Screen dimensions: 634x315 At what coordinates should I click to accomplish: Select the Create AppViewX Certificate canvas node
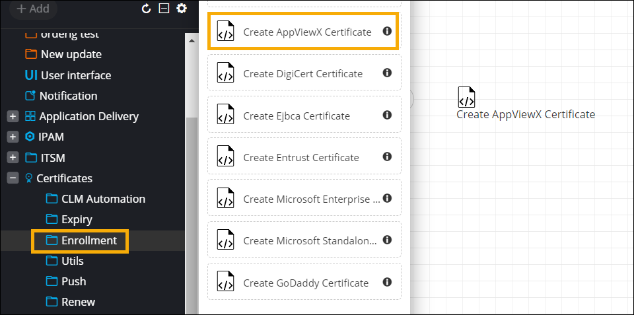tap(467, 97)
